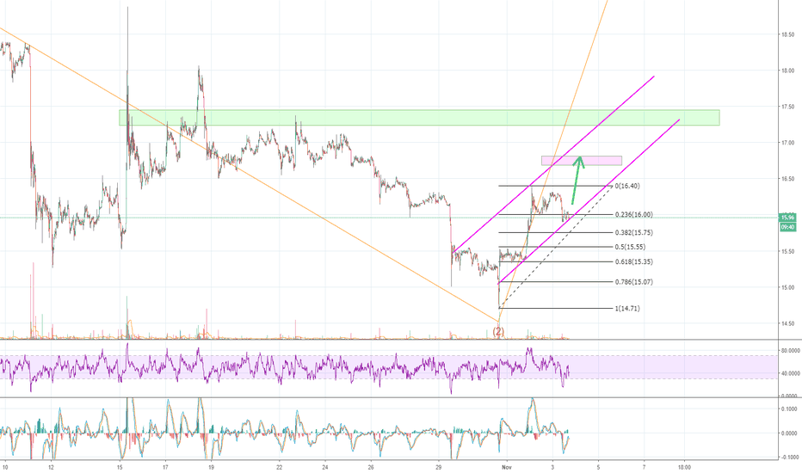Image resolution: width=802 pixels, height=473 pixels.
Task: Click the 0.236(16.00) Fibonacci level label
Action: (x=633, y=215)
